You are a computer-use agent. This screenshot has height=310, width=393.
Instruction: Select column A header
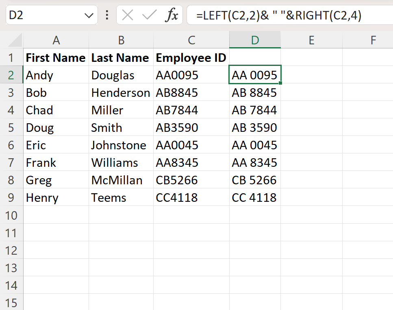[56, 40]
